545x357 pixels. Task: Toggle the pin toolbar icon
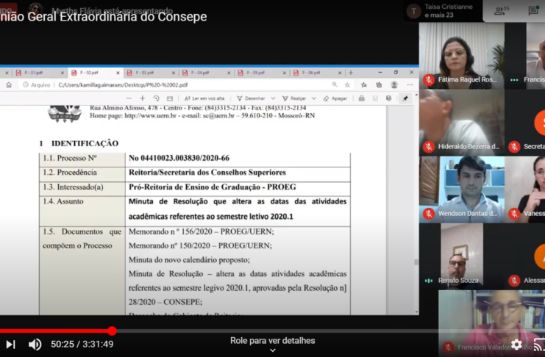point(405,98)
